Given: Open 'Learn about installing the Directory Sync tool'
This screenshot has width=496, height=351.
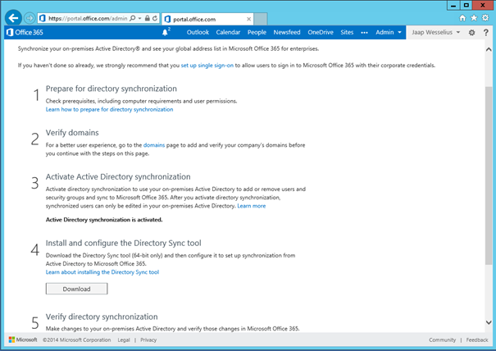Looking at the screenshot, I should [x=102, y=271].
